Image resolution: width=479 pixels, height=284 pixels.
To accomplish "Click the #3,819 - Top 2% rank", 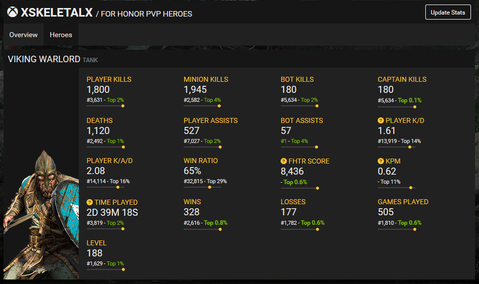I will click(105, 223).
